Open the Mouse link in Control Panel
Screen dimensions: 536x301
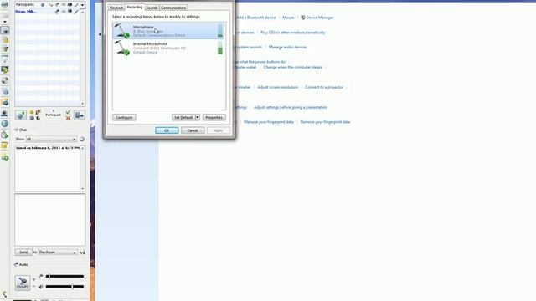(288, 18)
